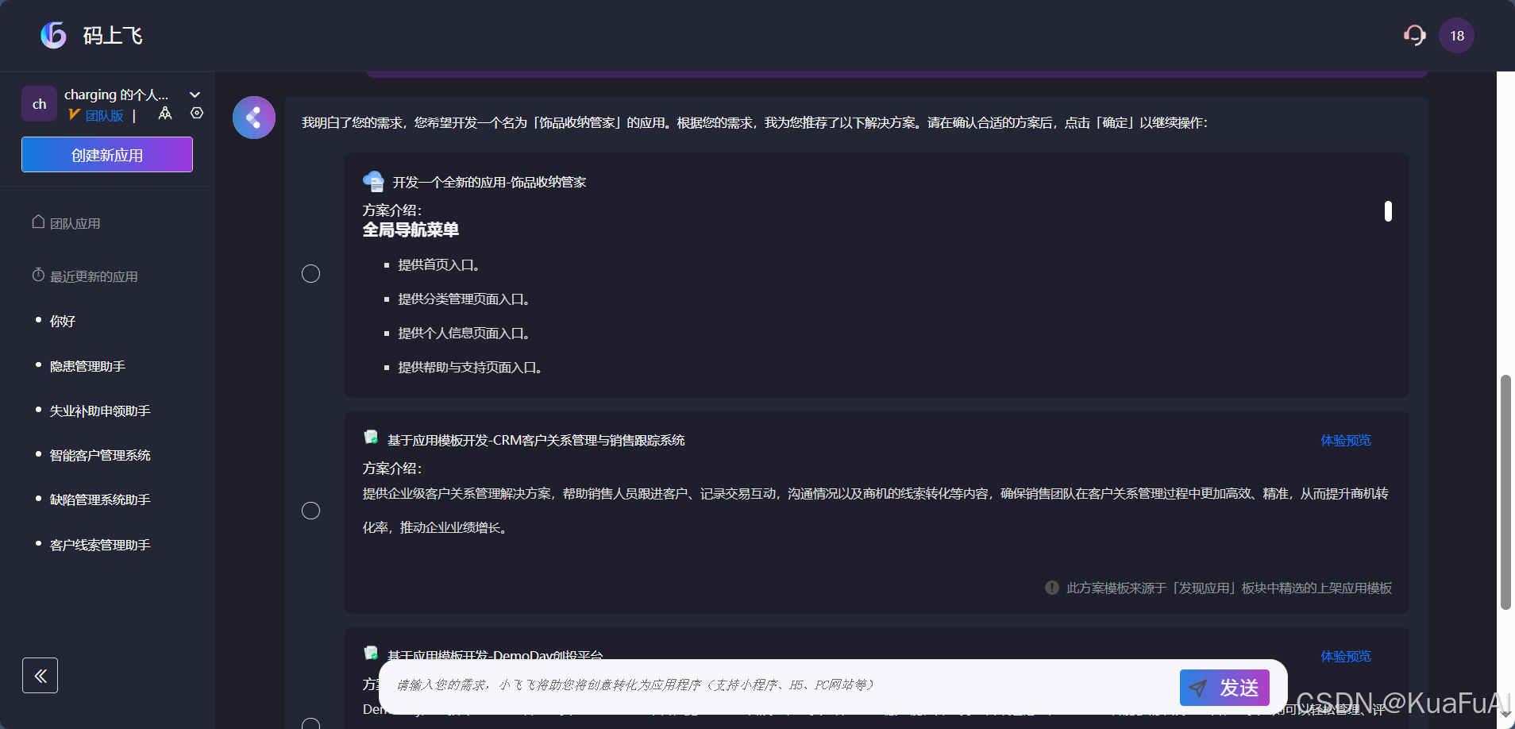The width and height of the screenshot is (1515, 729).
Task: Open customer support headset icon
Action: [1414, 35]
